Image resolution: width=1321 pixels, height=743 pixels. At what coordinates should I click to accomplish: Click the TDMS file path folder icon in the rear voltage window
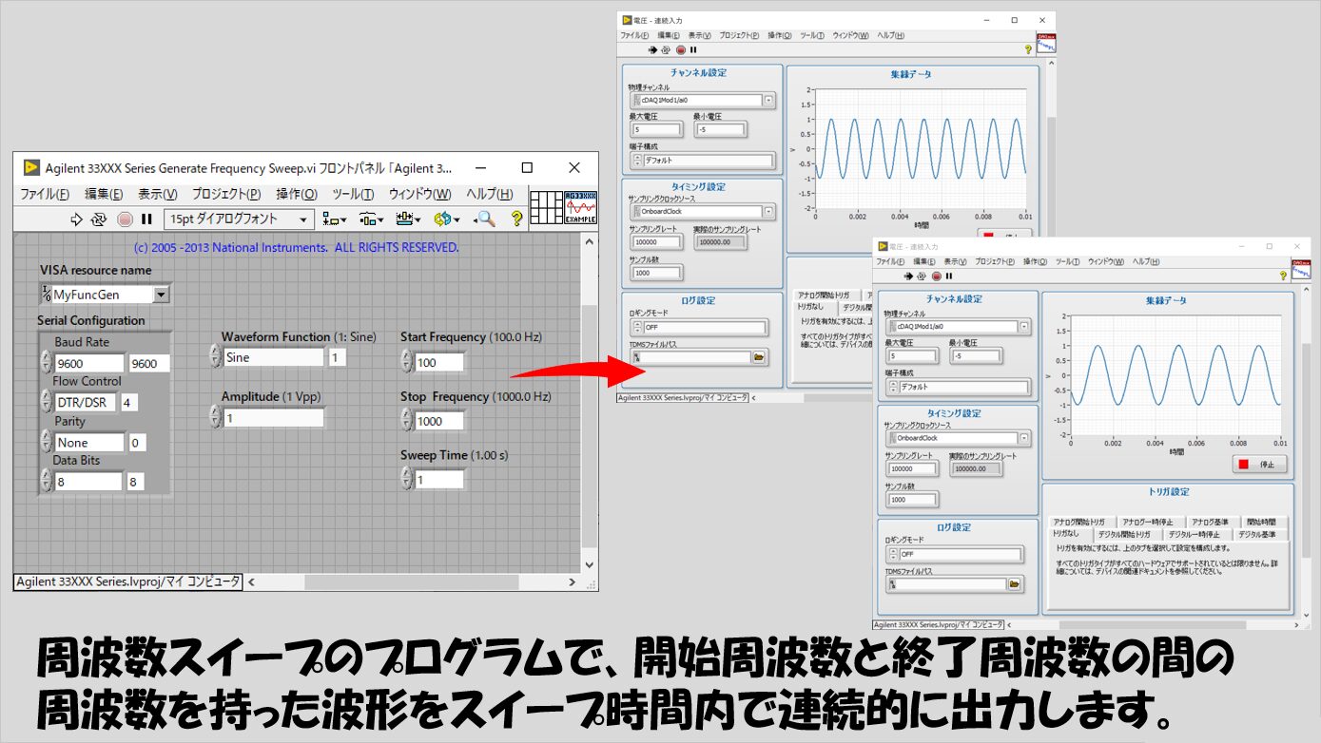click(x=759, y=357)
